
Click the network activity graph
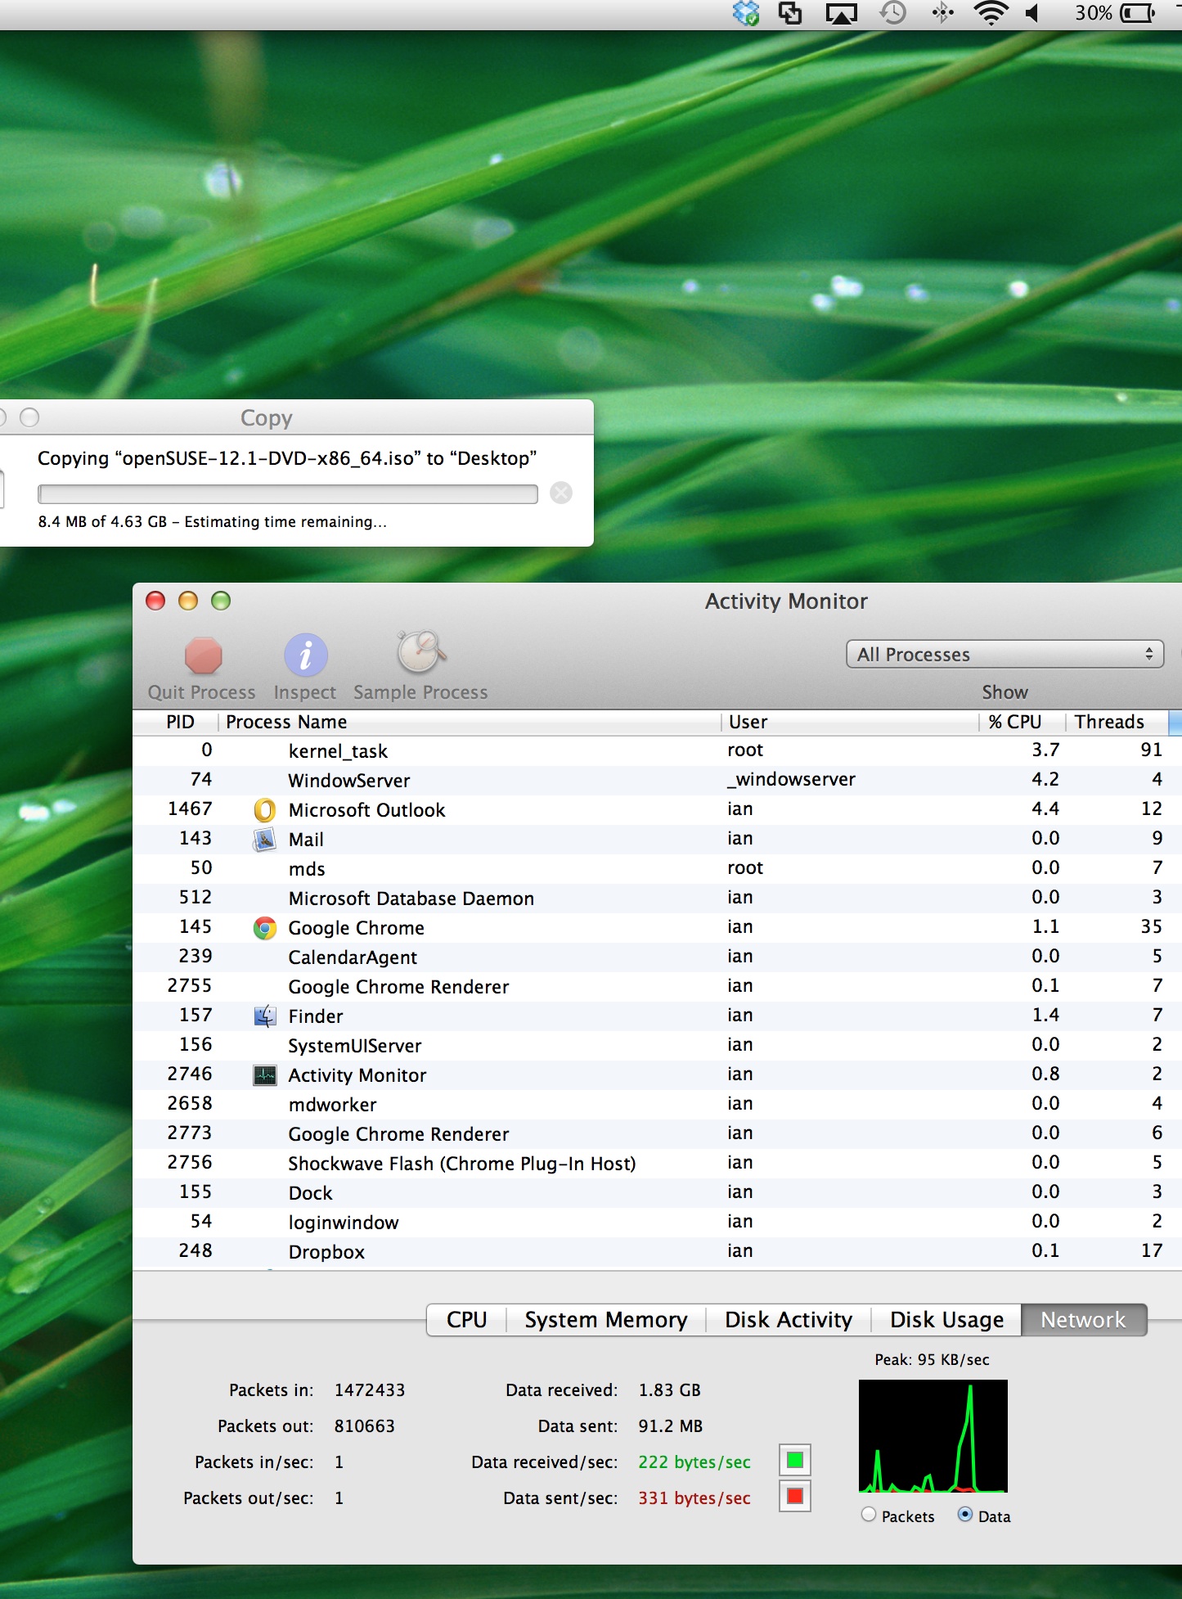pyautogui.click(x=933, y=1436)
